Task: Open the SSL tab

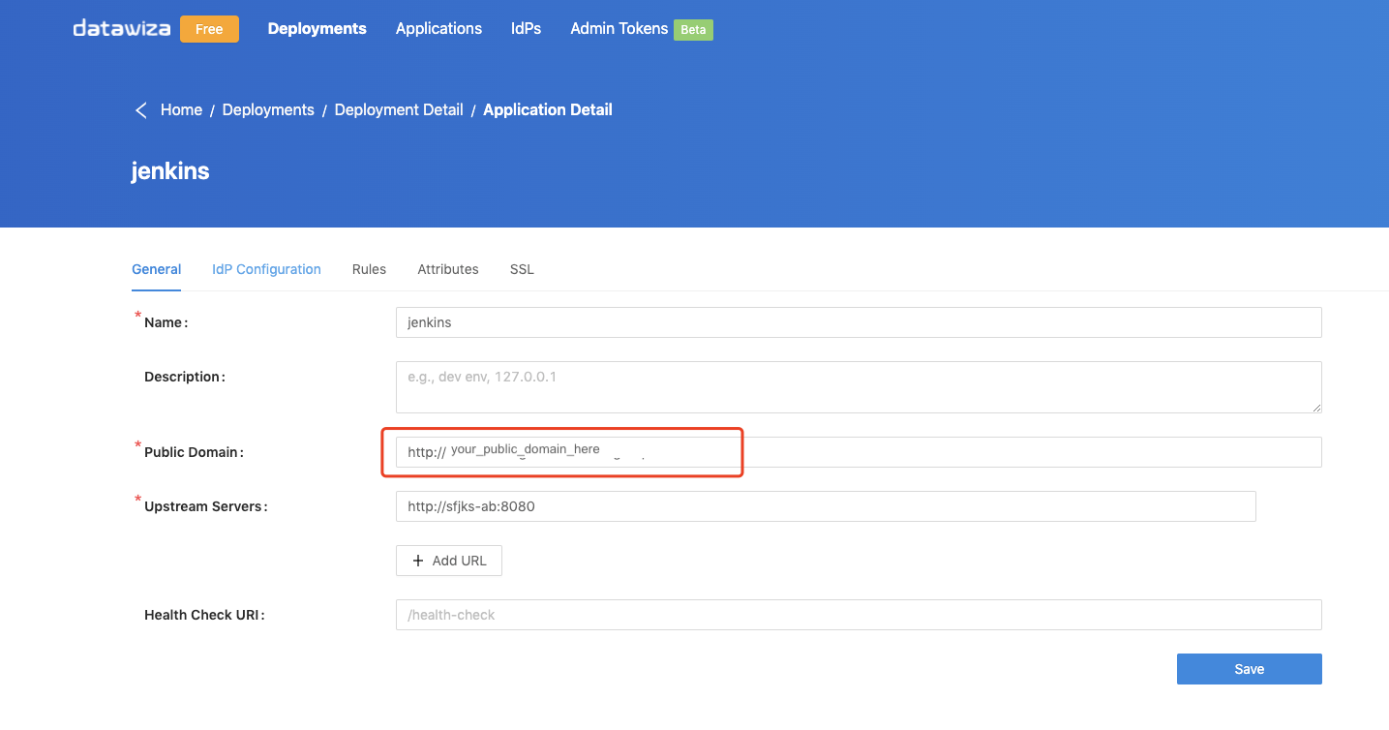Action: coord(522,269)
